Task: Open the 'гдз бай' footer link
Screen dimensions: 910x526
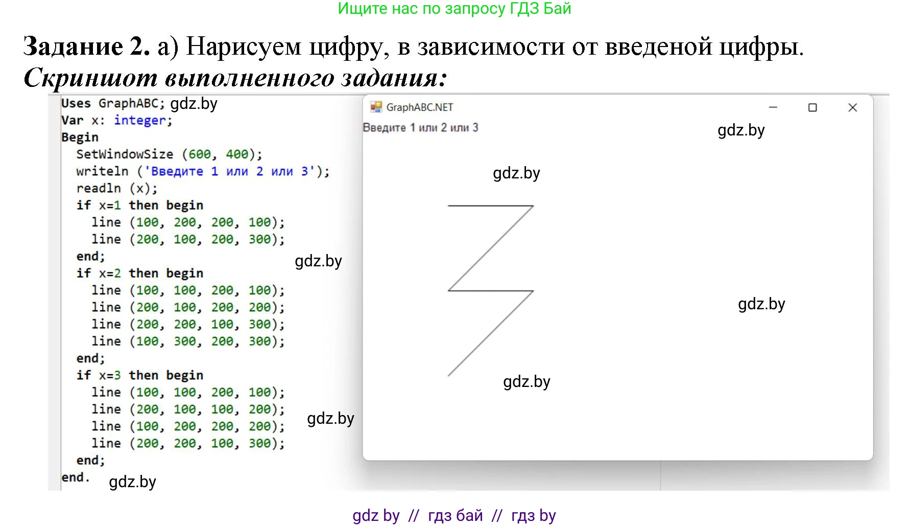Action: 455,515
